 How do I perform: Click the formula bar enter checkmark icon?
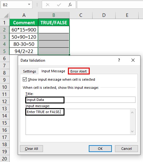click(59, 5)
